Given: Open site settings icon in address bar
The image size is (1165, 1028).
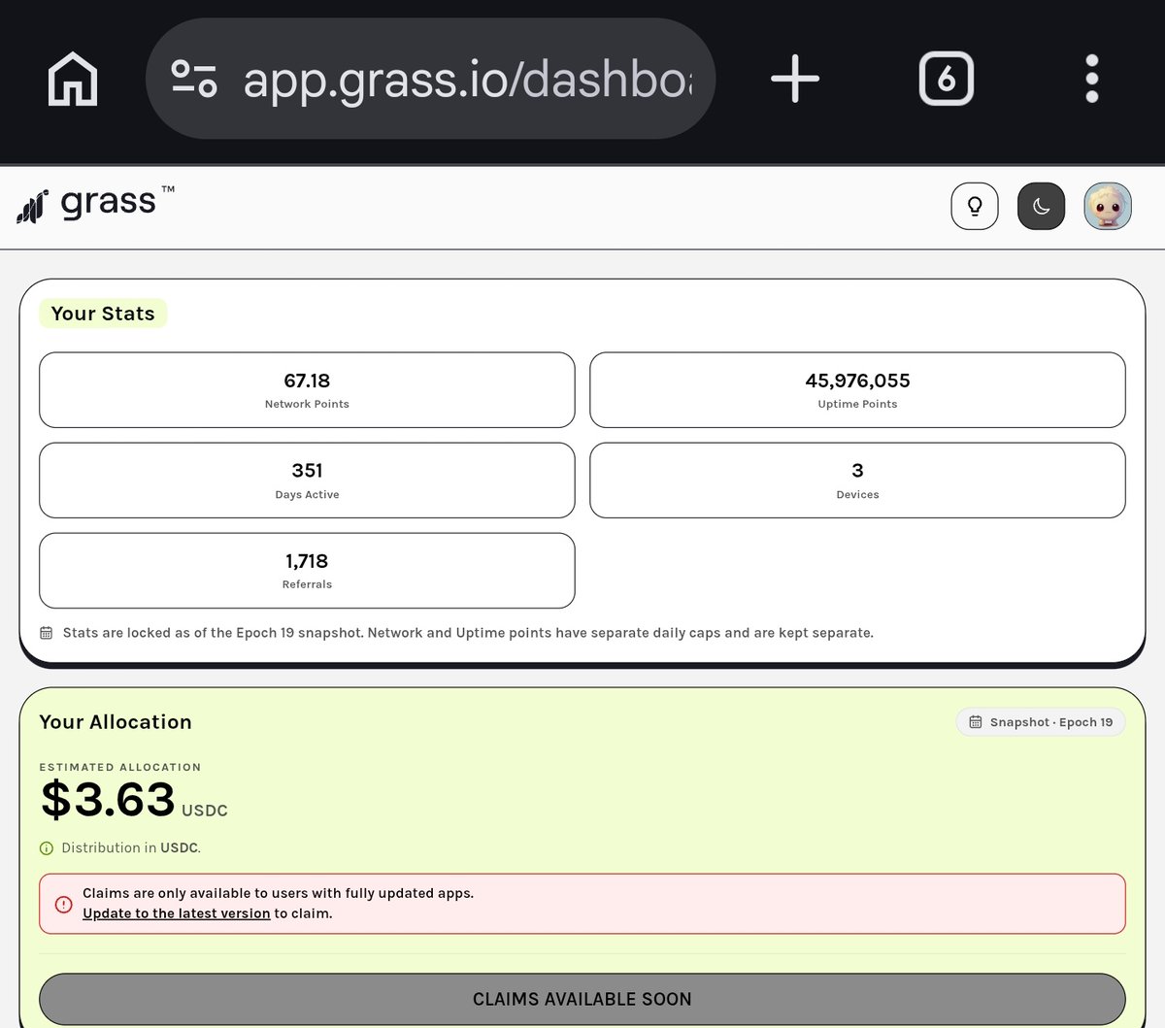Looking at the screenshot, I should click(x=194, y=79).
